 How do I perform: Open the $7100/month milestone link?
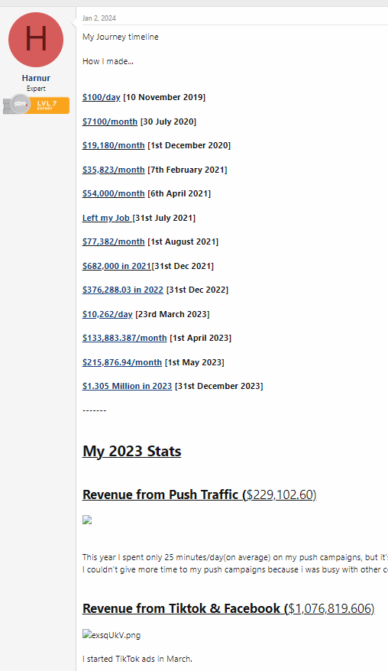(110, 122)
